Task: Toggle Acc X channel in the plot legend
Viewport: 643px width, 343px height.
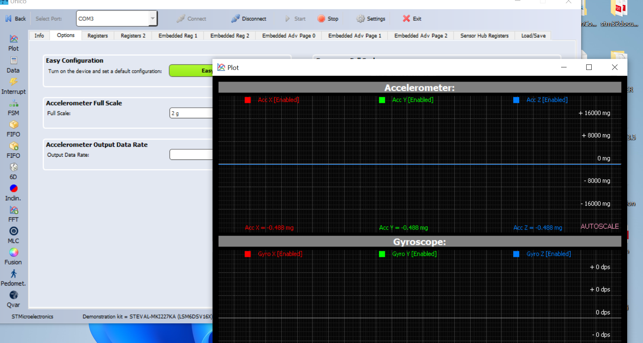Action: (248, 99)
